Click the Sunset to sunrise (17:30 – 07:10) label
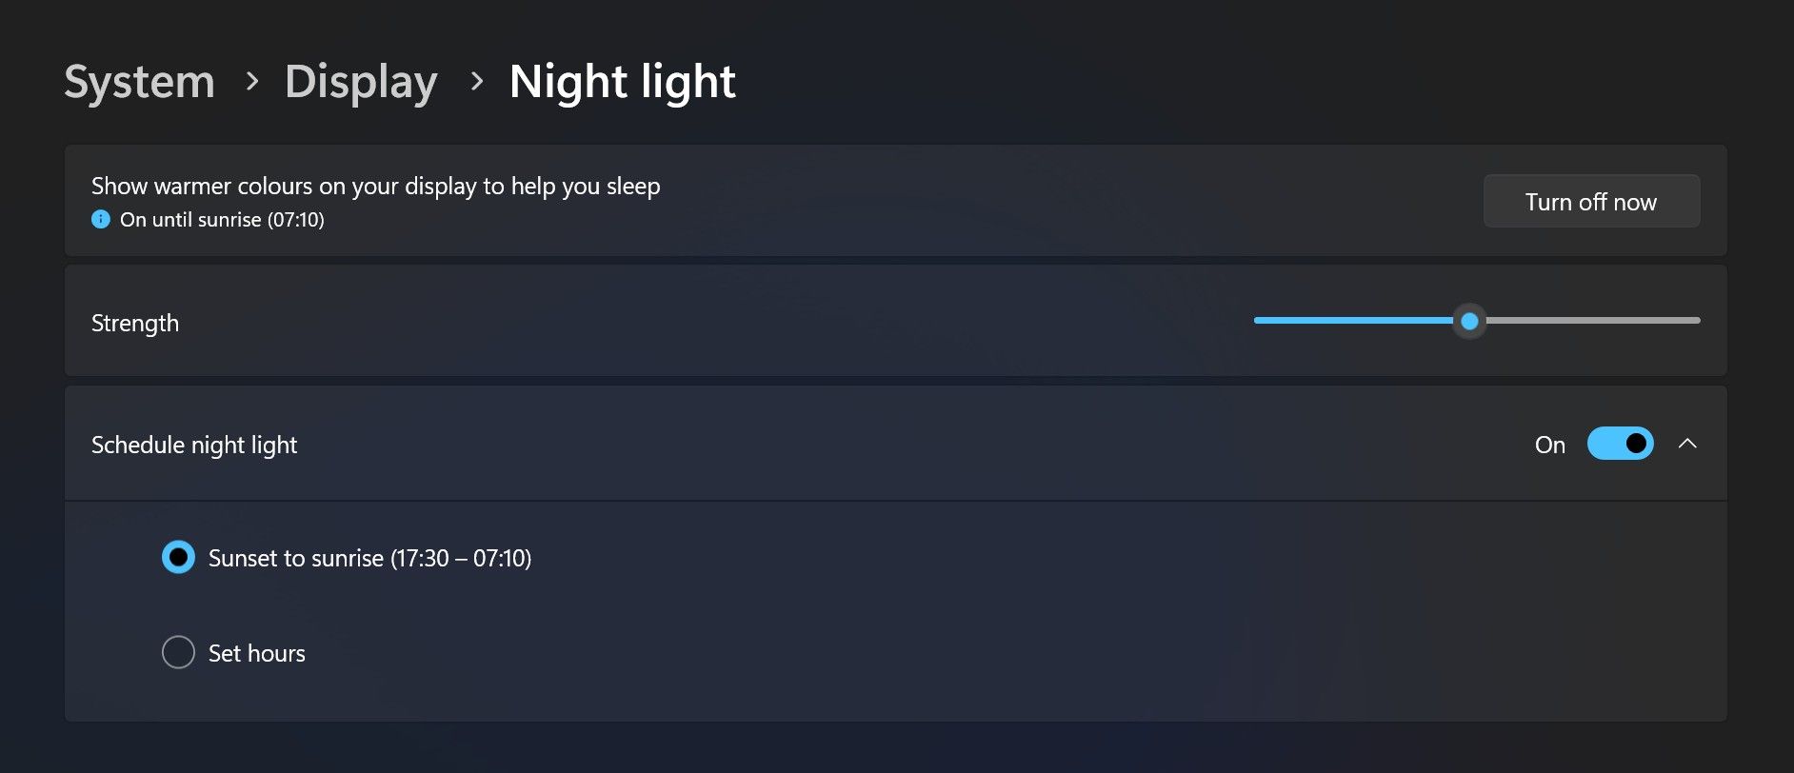The width and height of the screenshot is (1794, 773). 369,558
